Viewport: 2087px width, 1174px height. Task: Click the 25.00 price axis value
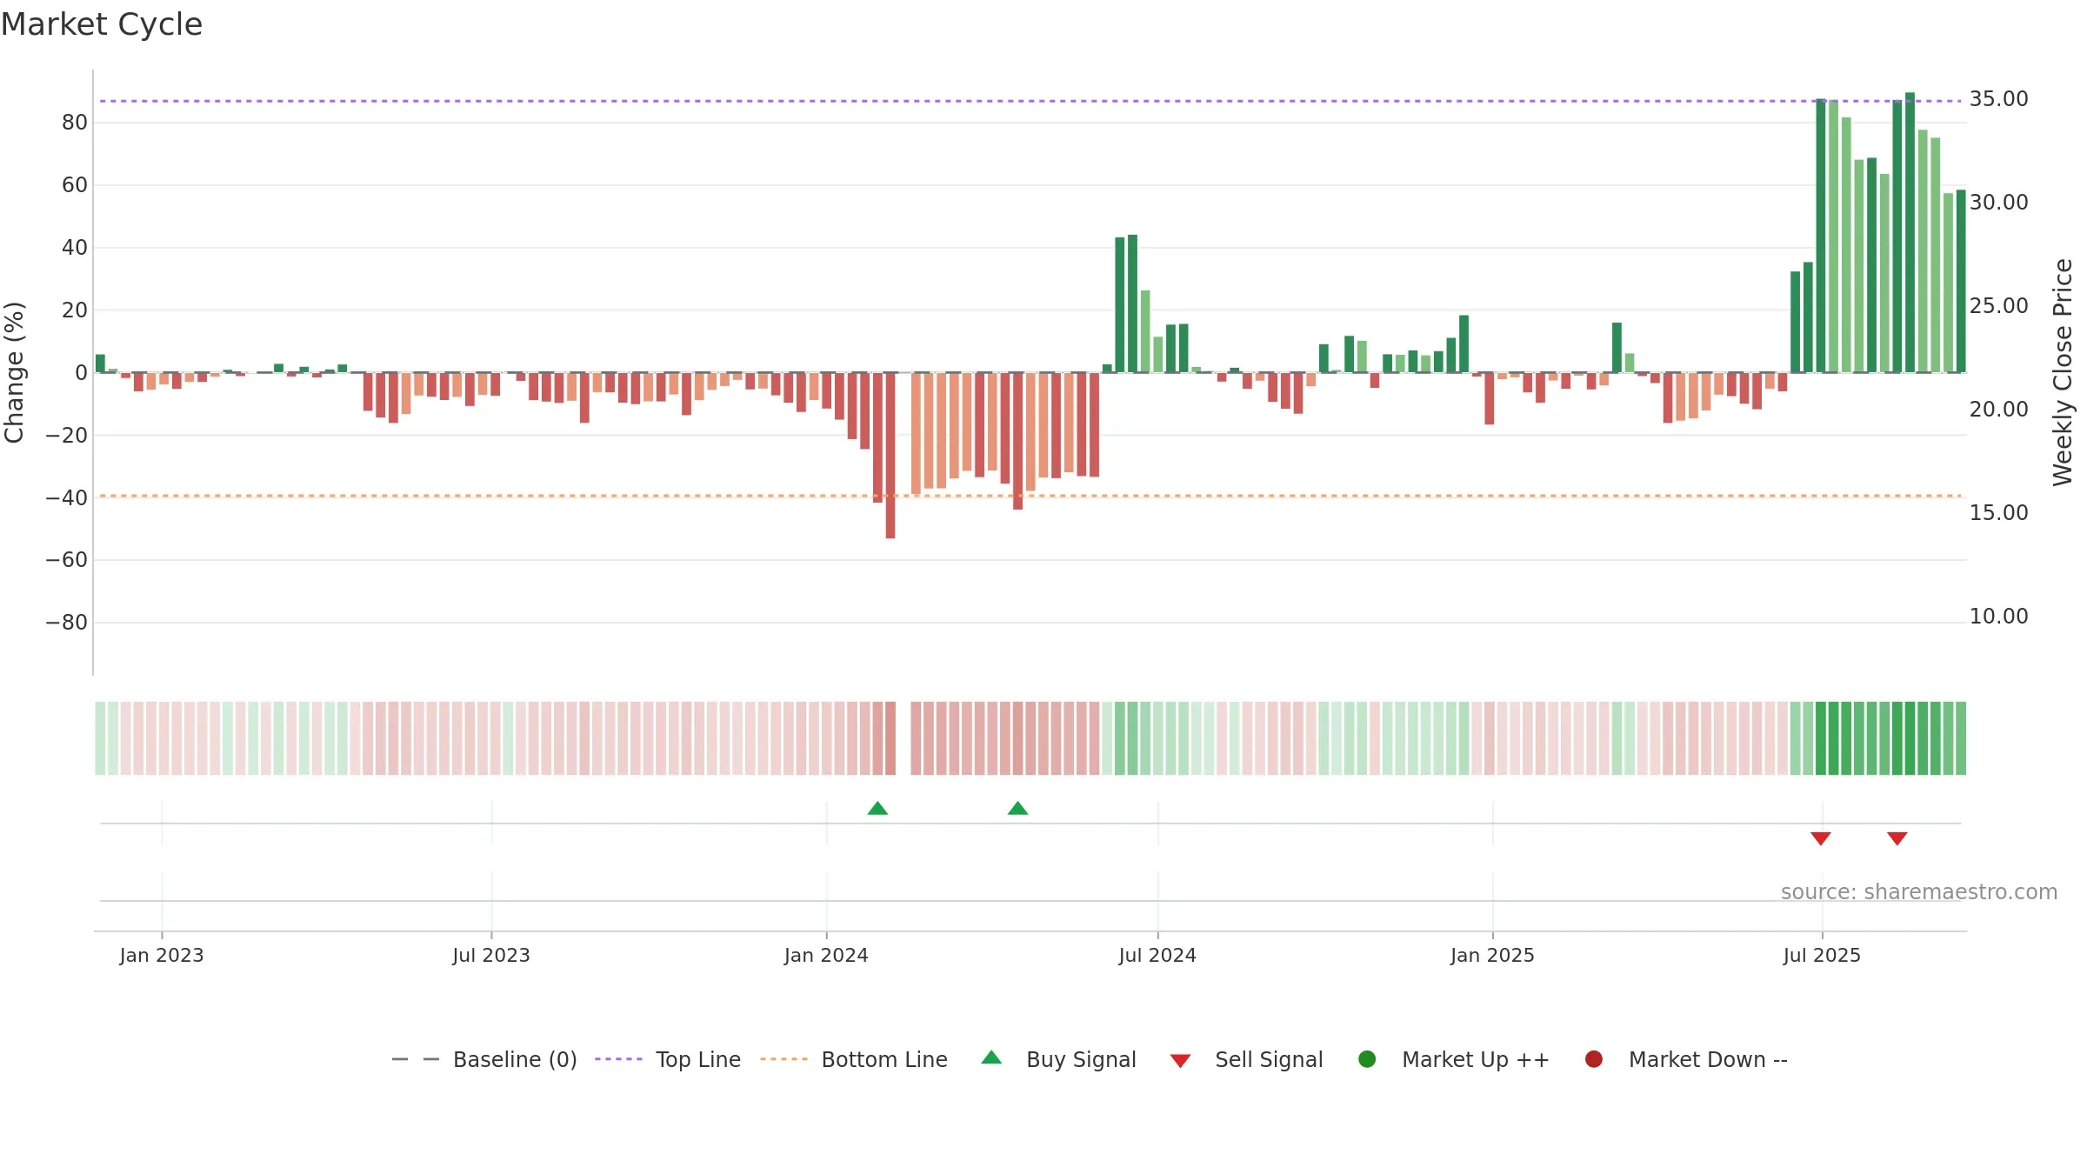point(1999,306)
